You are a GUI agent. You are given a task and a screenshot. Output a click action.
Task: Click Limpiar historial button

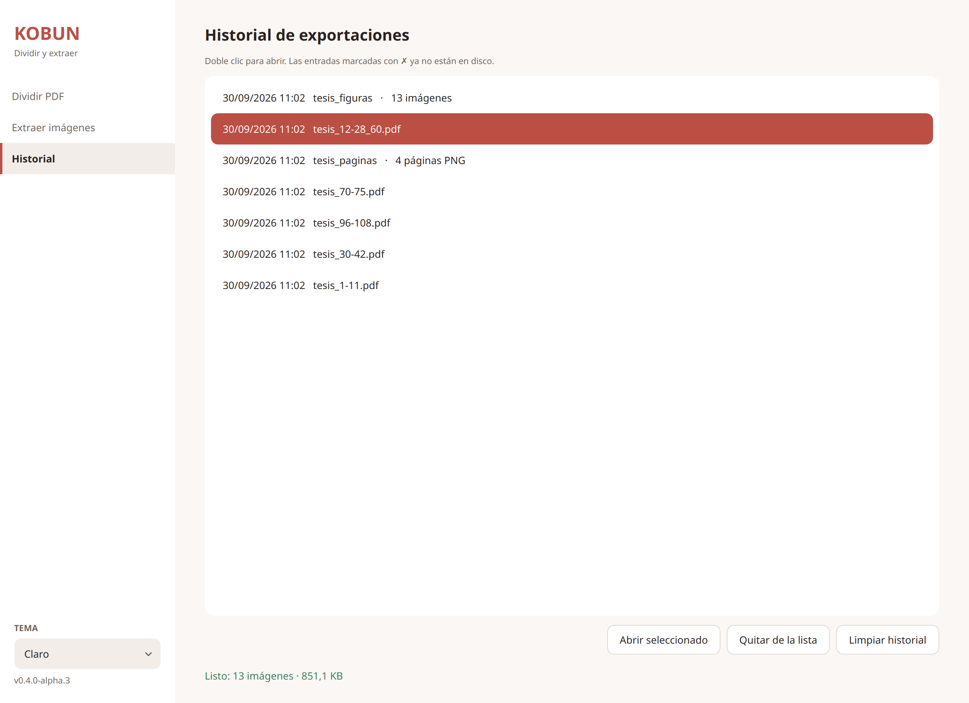(887, 640)
